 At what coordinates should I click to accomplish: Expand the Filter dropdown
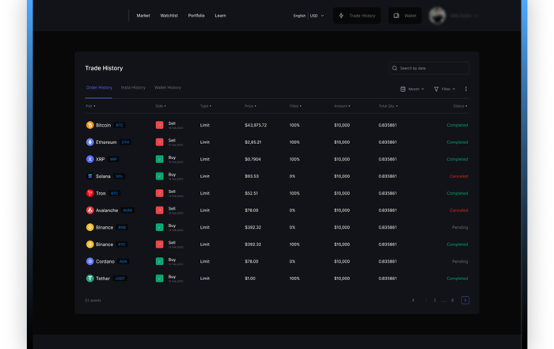(445, 89)
